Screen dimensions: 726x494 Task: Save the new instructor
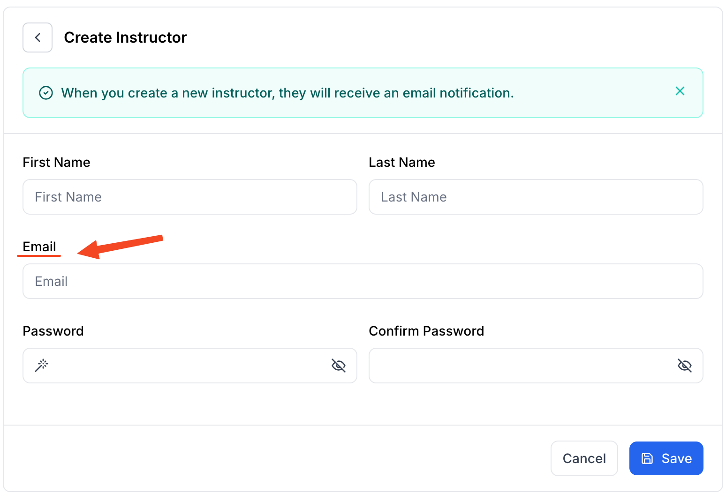click(x=666, y=458)
